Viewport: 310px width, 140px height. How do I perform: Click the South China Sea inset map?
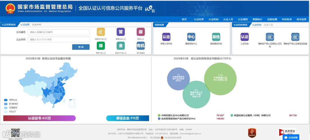(x=72, y=103)
